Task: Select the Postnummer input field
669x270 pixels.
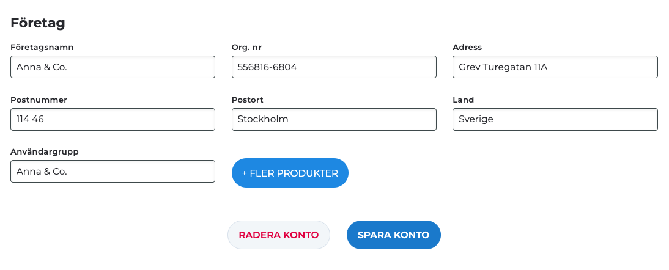Action: (113, 120)
